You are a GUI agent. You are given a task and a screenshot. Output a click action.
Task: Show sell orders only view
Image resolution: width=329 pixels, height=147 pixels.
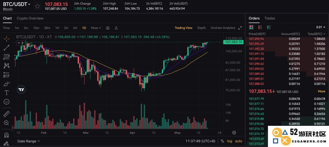click(x=260, y=27)
